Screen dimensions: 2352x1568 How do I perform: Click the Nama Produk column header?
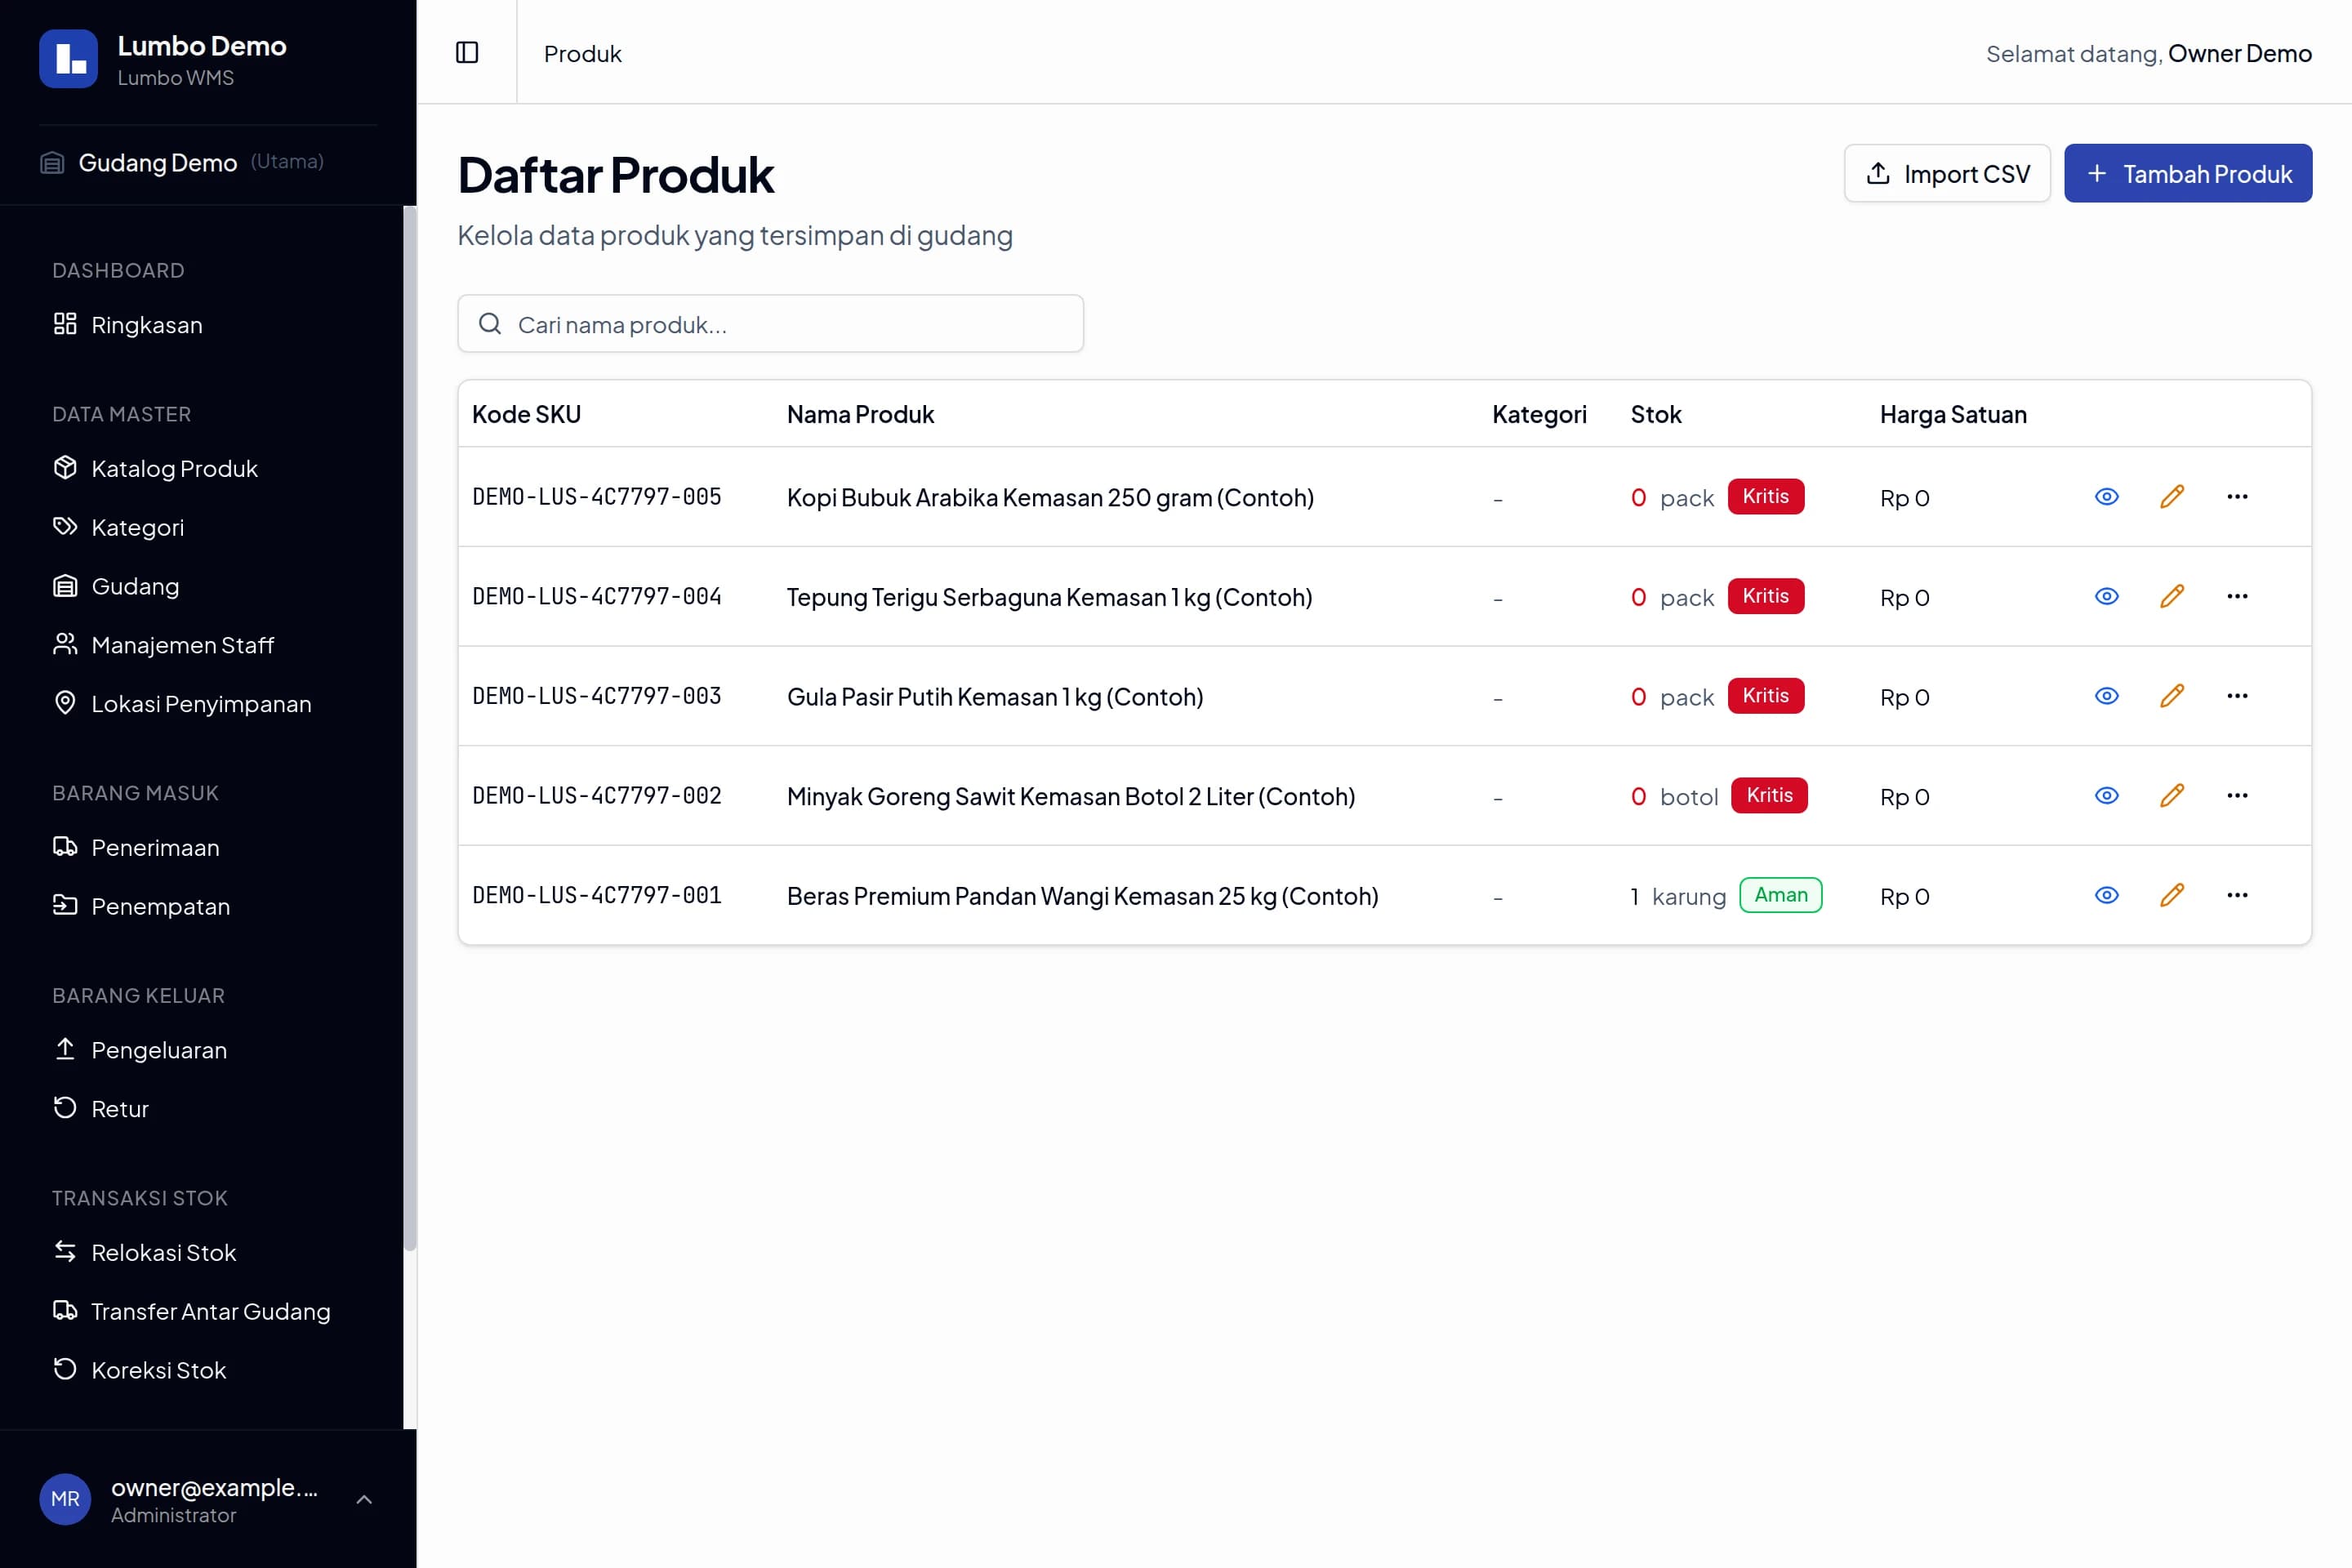(x=860, y=414)
